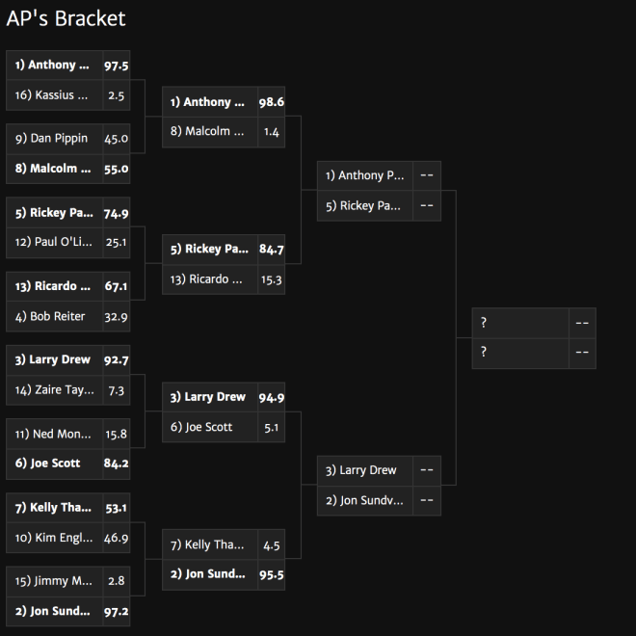Select 11) Ned Mon... entry
The width and height of the screenshot is (636, 636).
(68, 434)
